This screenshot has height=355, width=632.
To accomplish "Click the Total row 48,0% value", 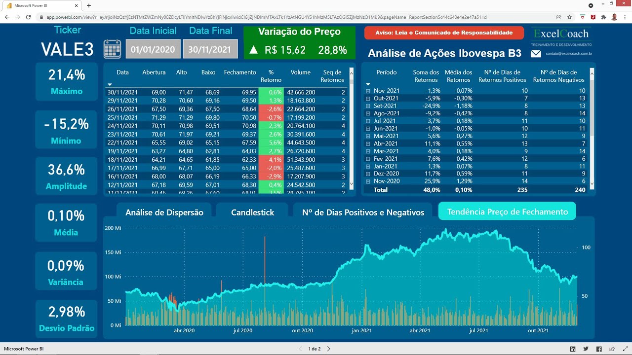I will click(431, 190).
